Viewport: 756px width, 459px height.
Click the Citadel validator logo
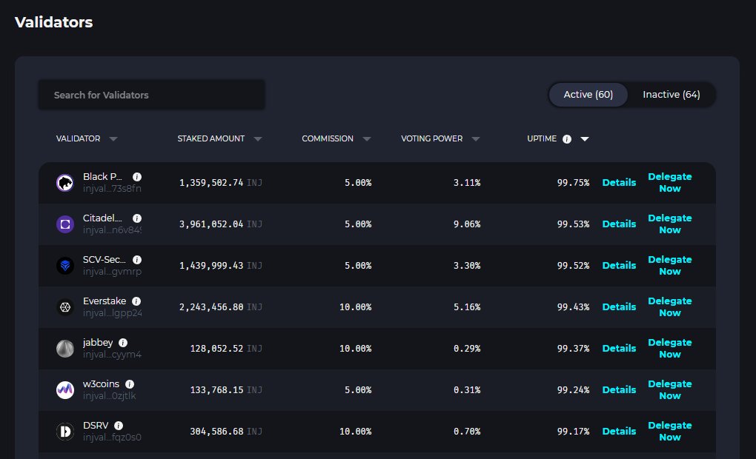coord(65,224)
